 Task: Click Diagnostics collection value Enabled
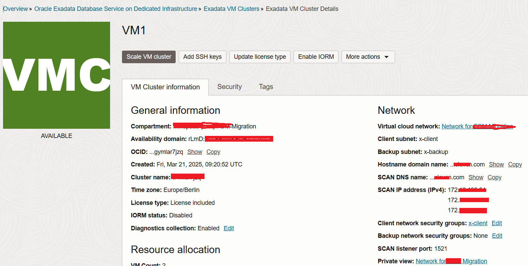tap(209, 228)
